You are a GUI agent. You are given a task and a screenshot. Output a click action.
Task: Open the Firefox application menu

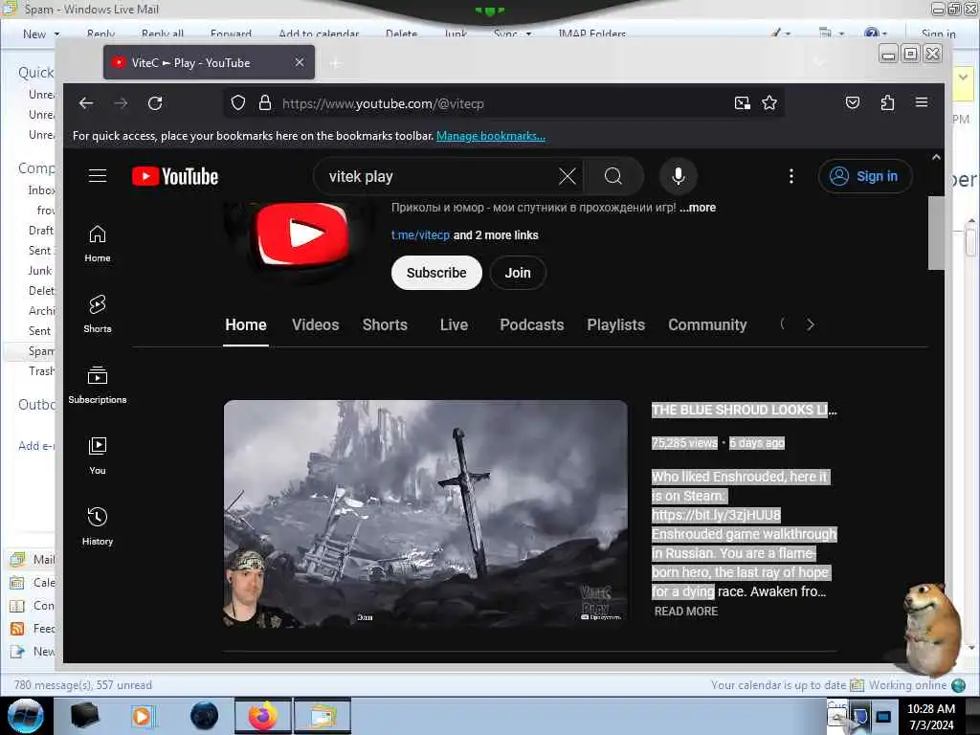922,102
